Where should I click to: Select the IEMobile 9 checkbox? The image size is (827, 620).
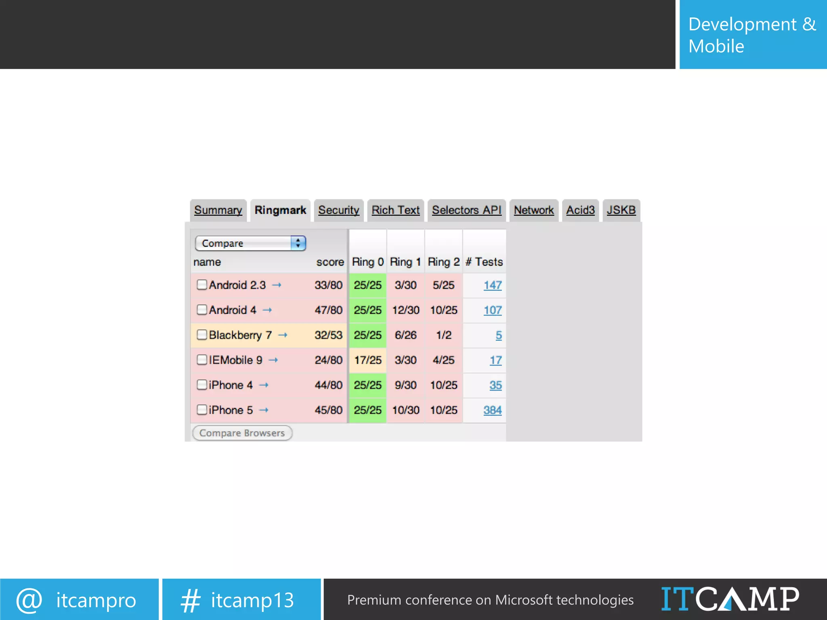pyautogui.click(x=202, y=360)
